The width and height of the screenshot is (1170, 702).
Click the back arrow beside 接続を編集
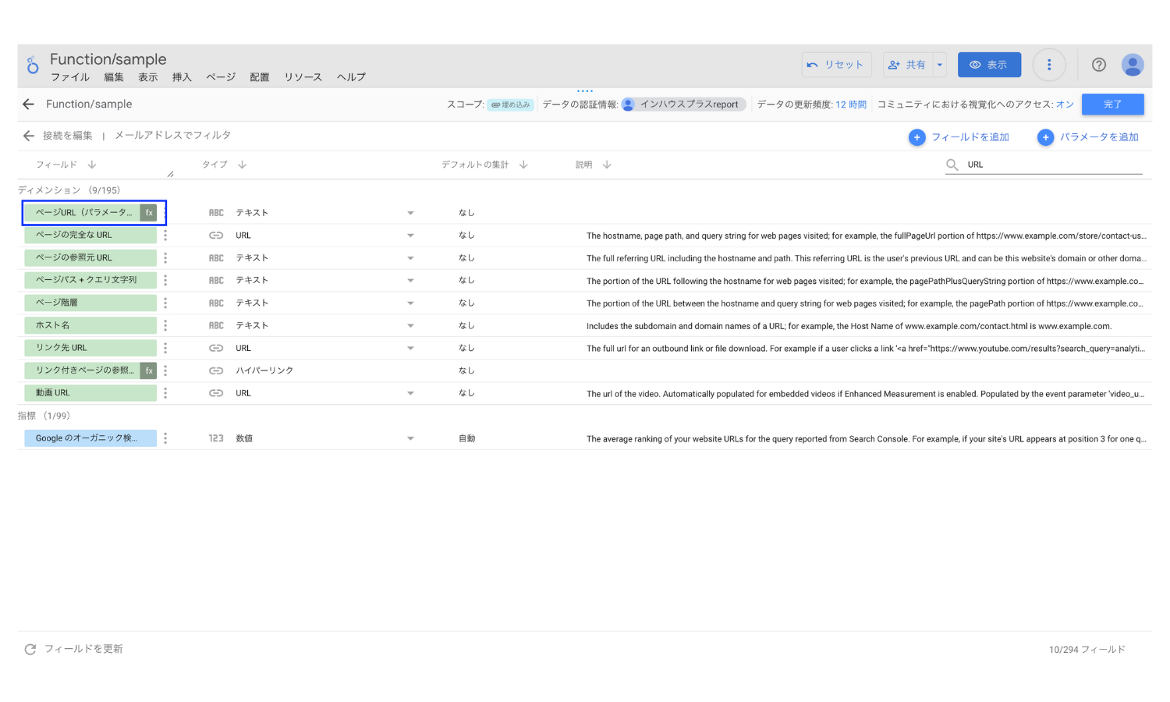click(28, 135)
